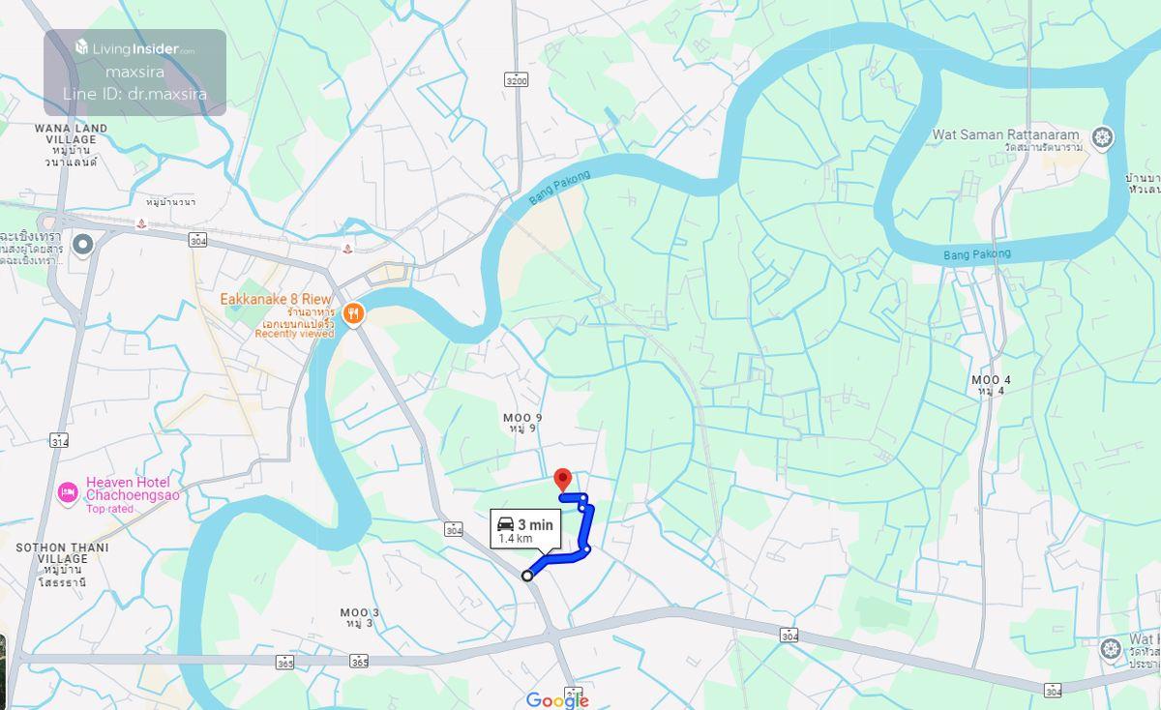Click the route 314 highway shield
The height and width of the screenshot is (710, 1161).
(x=59, y=441)
